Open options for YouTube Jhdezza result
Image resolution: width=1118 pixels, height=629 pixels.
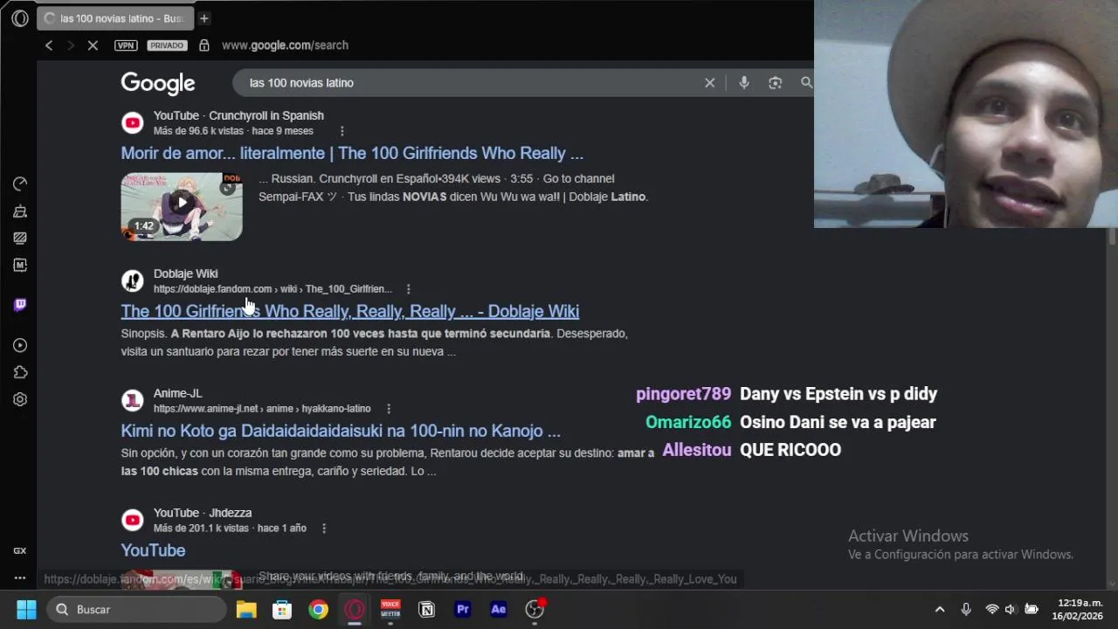[324, 529]
